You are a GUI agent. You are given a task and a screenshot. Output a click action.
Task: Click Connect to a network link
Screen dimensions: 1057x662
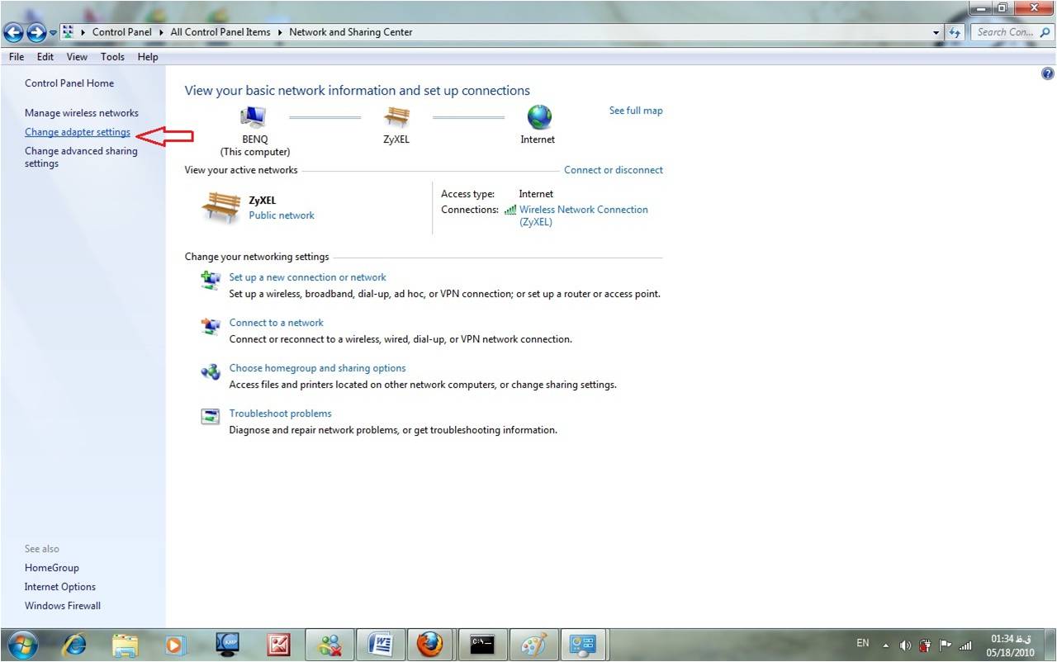(x=276, y=323)
